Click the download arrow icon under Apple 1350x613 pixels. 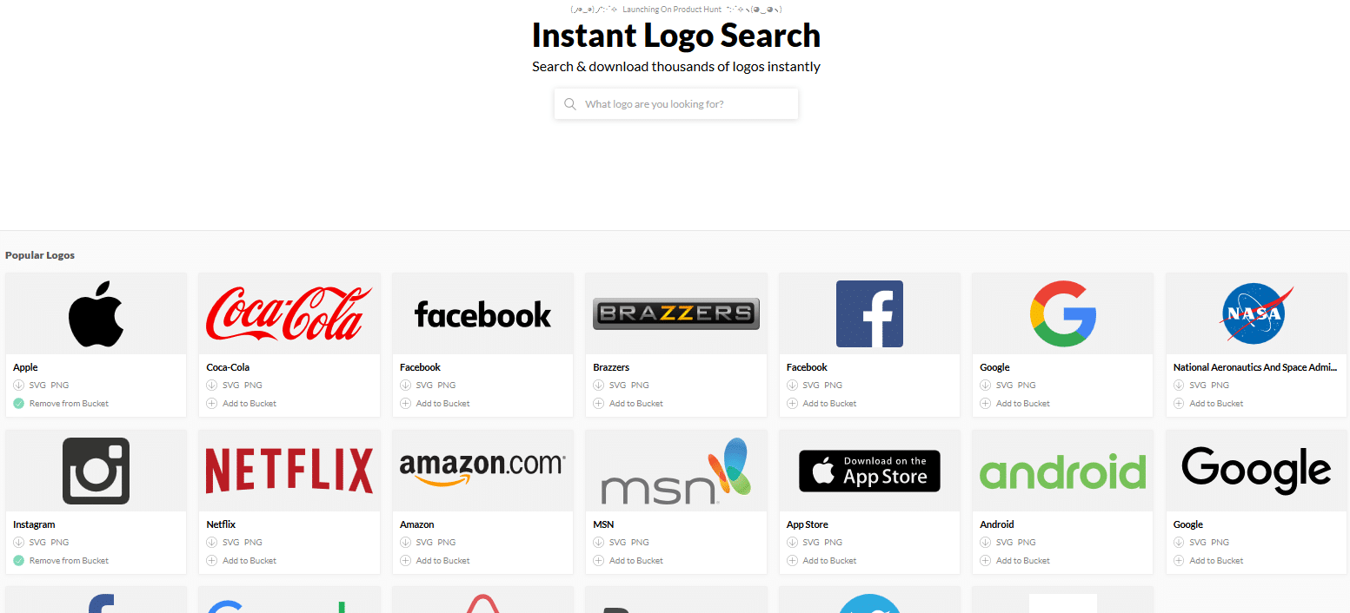pyautogui.click(x=18, y=385)
